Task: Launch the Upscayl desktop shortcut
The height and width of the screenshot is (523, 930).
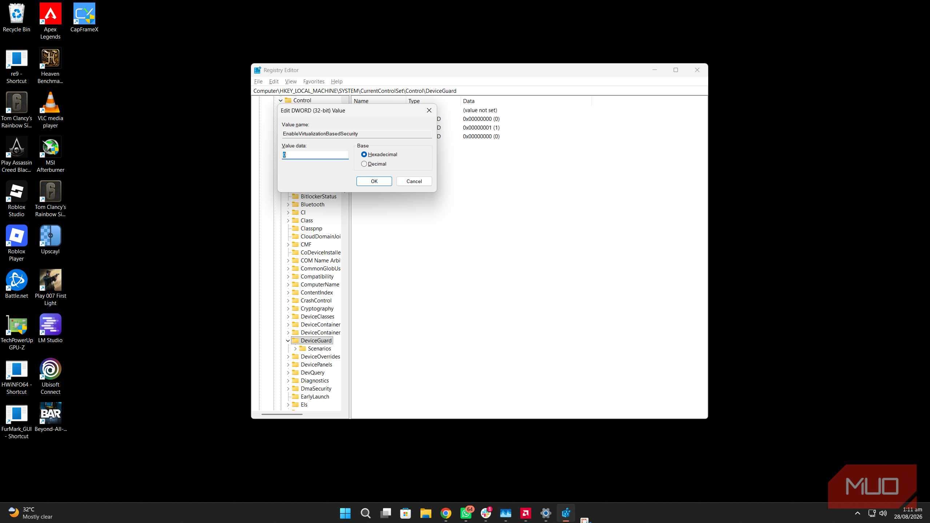Action: point(50,240)
